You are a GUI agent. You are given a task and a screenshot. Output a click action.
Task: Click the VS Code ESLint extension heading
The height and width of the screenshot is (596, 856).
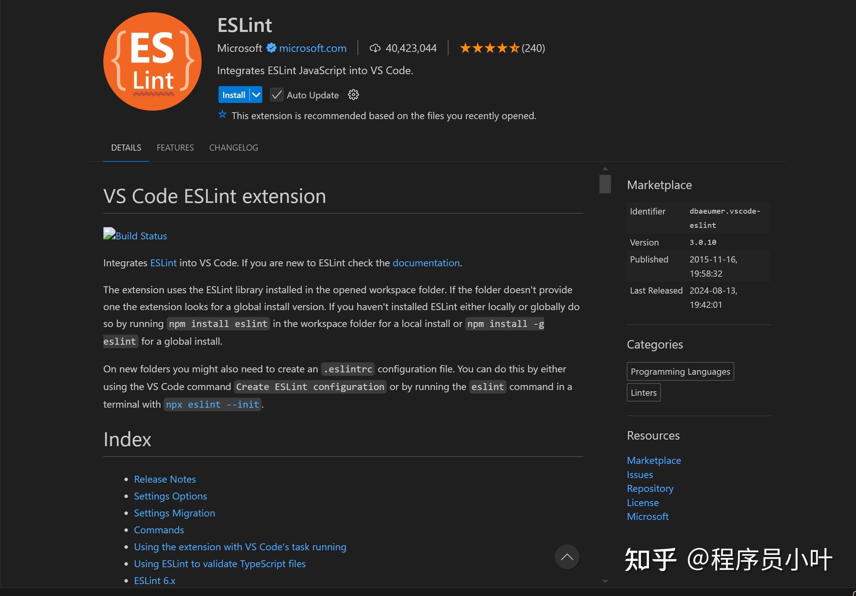tap(215, 196)
